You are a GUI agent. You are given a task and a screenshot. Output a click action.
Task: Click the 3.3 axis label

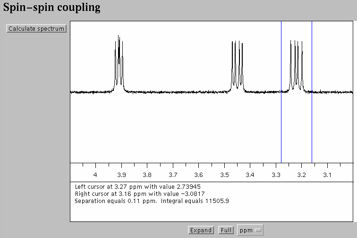tap(276, 175)
